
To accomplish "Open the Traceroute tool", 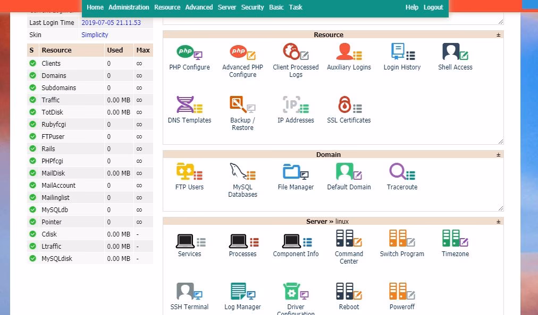I will (x=402, y=176).
